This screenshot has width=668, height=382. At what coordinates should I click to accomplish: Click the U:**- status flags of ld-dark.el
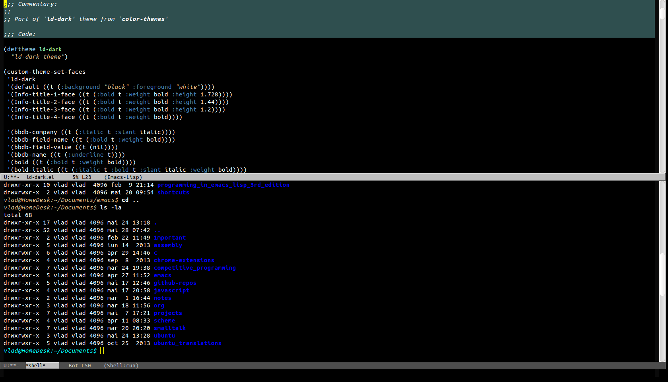coord(12,177)
